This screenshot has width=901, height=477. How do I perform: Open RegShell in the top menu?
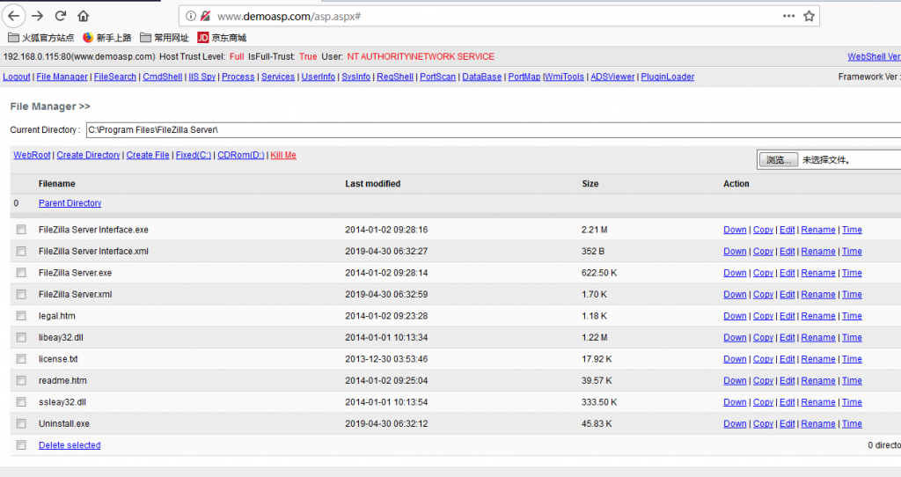click(395, 77)
